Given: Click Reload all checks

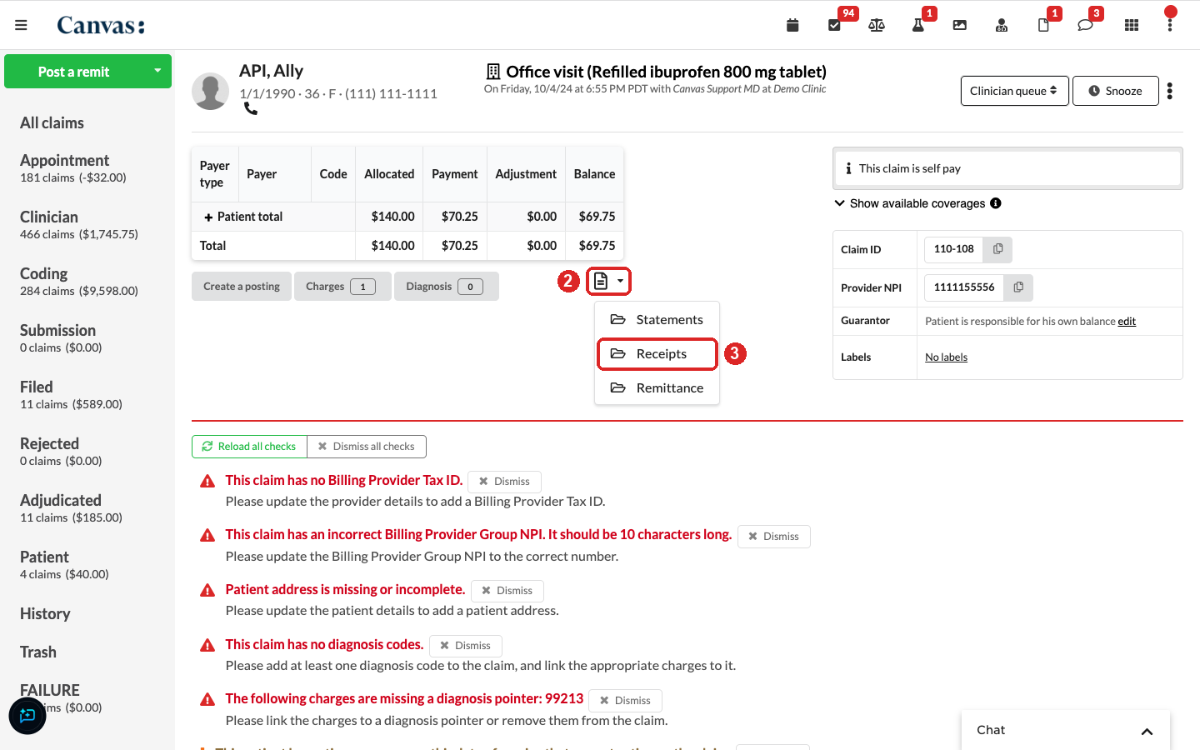Looking at the screenshot, I should (x=249, y=447).
